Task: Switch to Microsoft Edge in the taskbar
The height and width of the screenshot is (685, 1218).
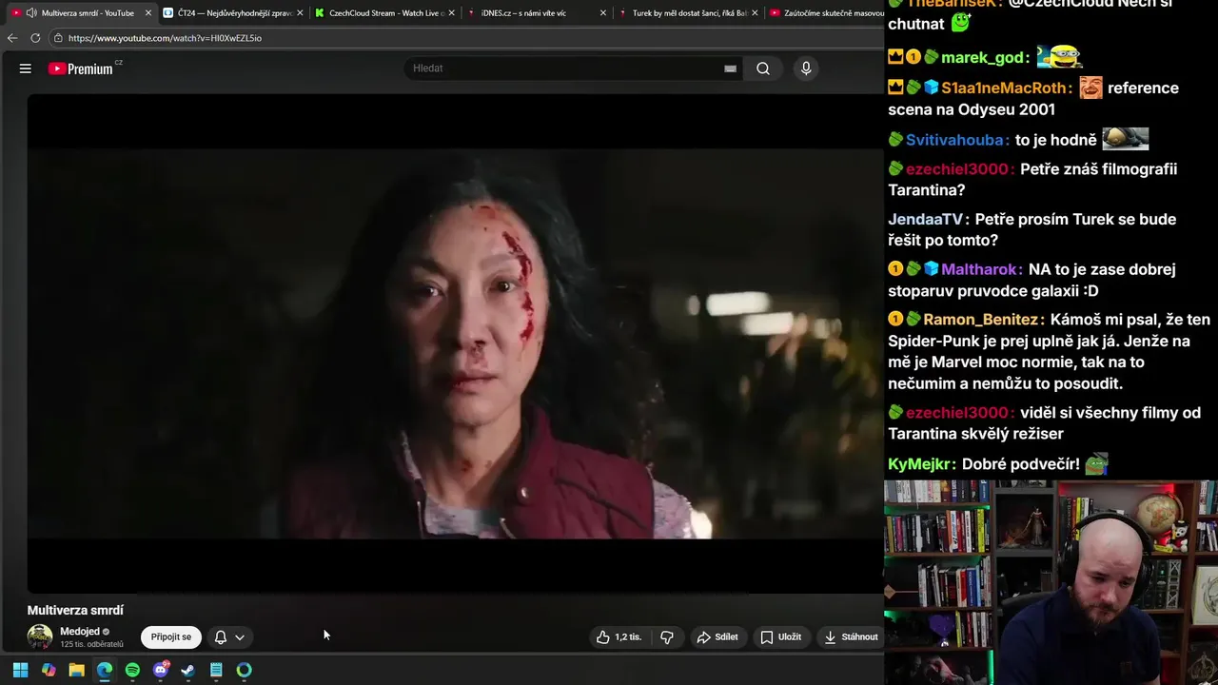Action: coord(105,670)
